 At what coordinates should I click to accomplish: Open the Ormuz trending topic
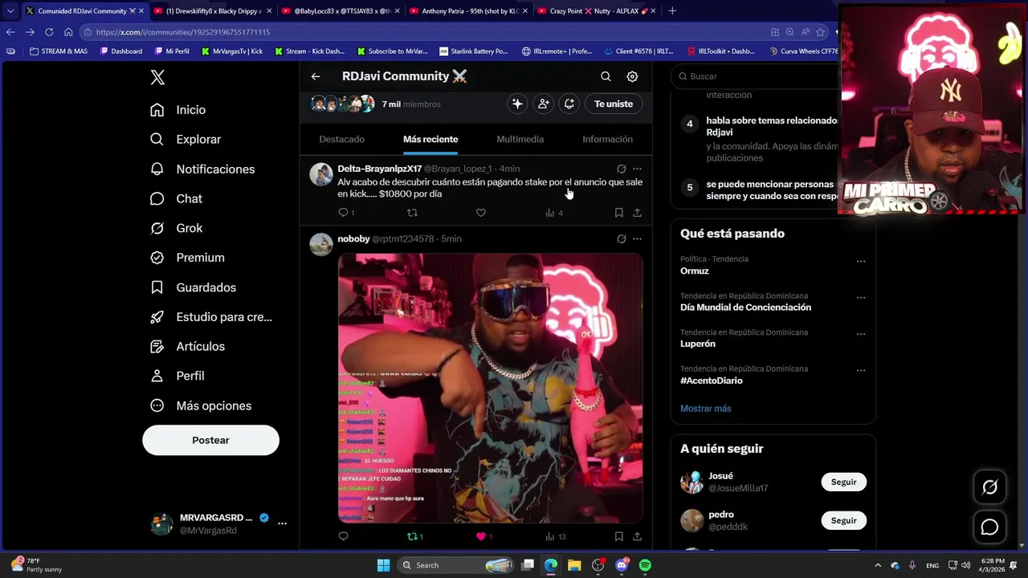click(x=694, y=271)
